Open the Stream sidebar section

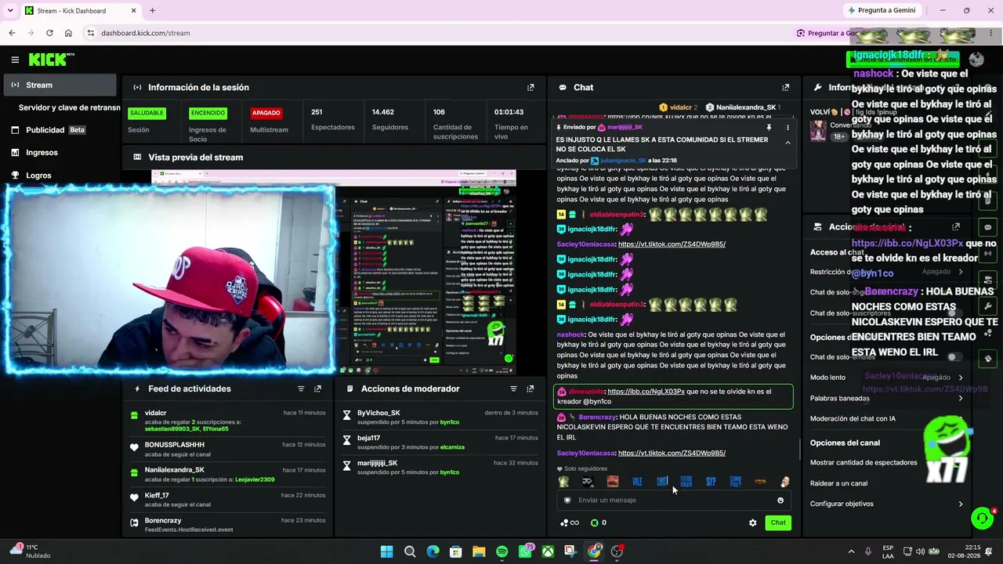pos(60,85)
